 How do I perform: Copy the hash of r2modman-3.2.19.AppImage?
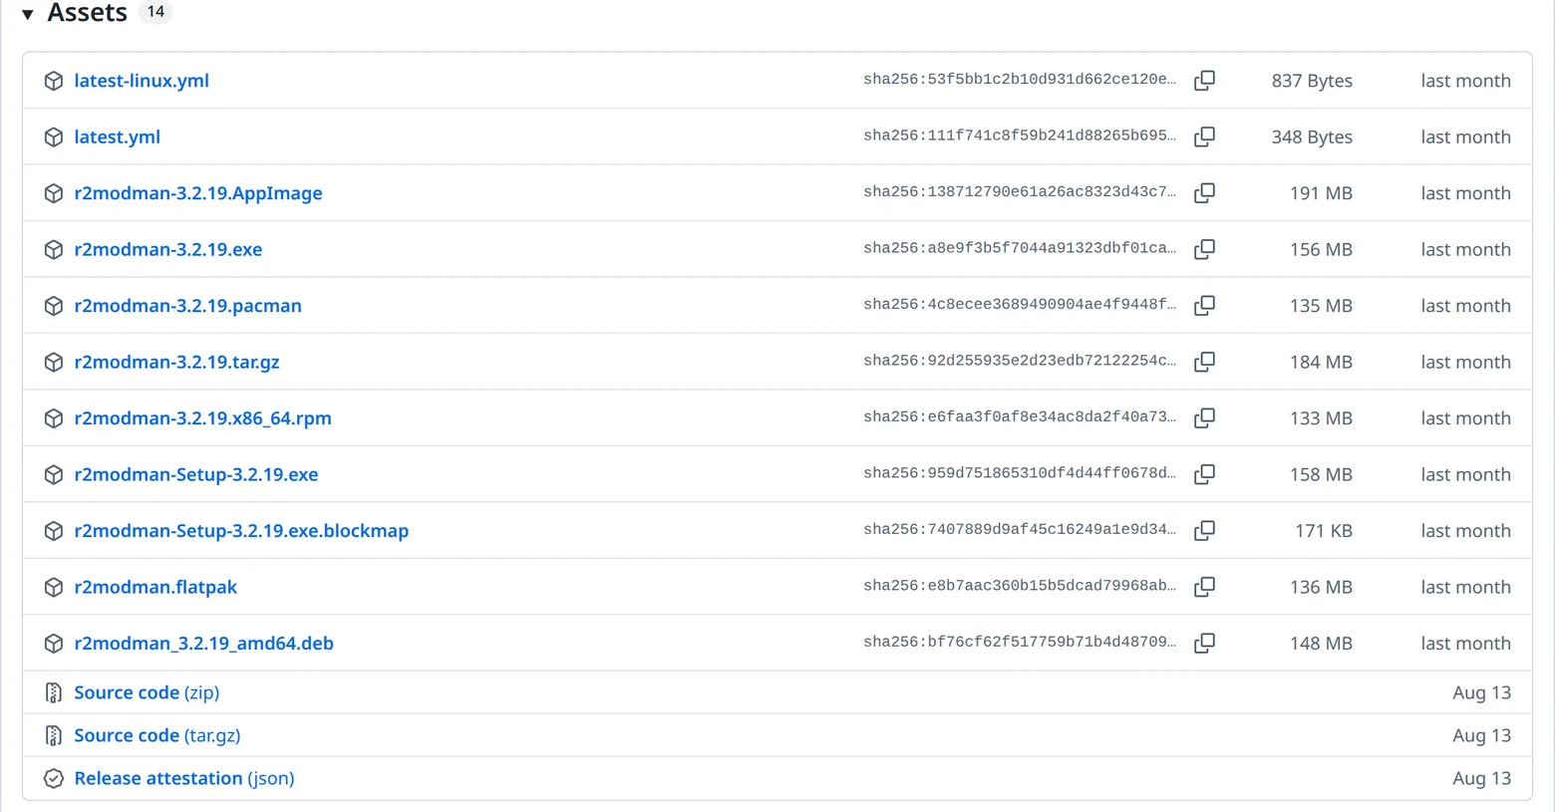click(x=1204, y=193)
